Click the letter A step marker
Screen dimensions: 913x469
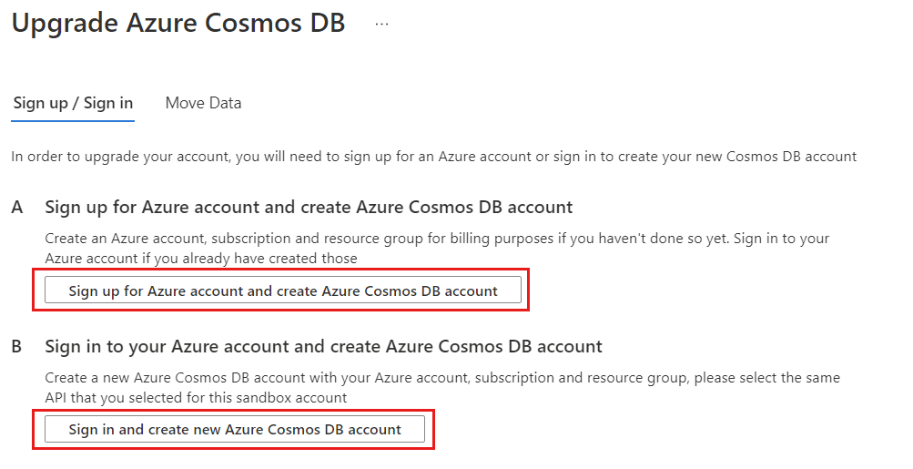pos(17,208)
